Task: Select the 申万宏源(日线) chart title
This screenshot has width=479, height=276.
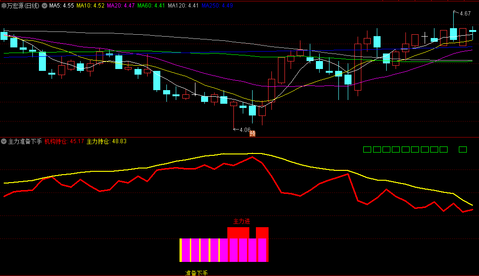Action: [x=21, y=6]
